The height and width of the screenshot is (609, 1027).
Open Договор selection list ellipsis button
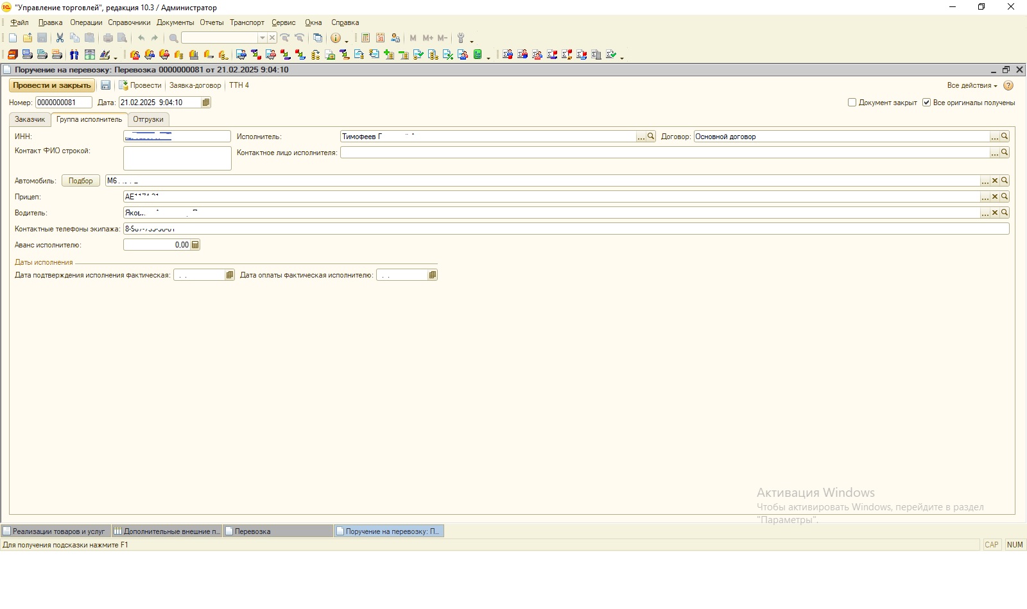(x=994, y=137)
